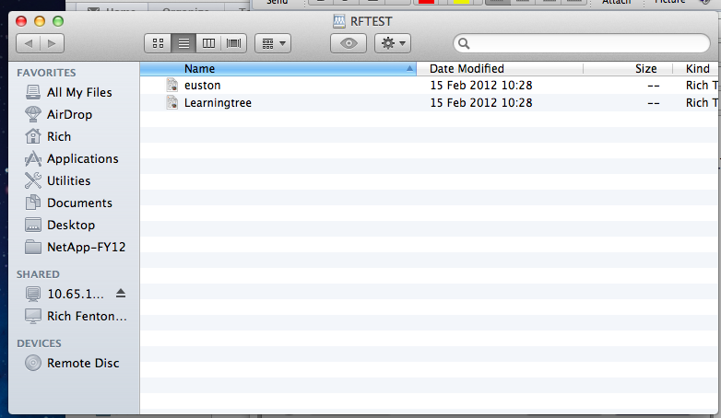Click the AirDrop parachute icon

tap(33, 114)
